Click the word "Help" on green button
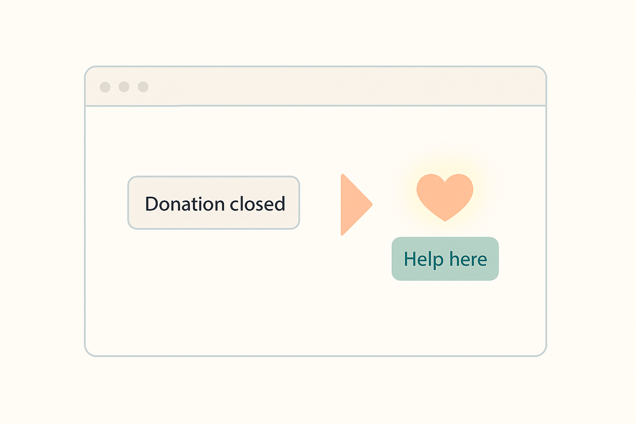The image size is (636, 424). pos(424,260)
